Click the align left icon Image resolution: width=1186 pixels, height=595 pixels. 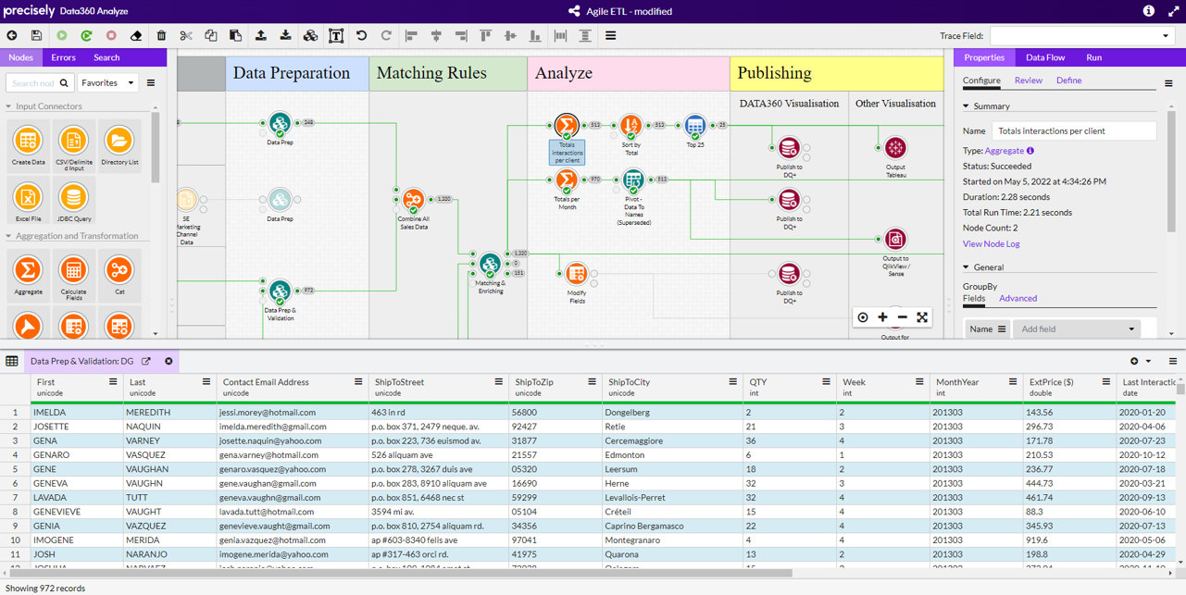(411, 36)
